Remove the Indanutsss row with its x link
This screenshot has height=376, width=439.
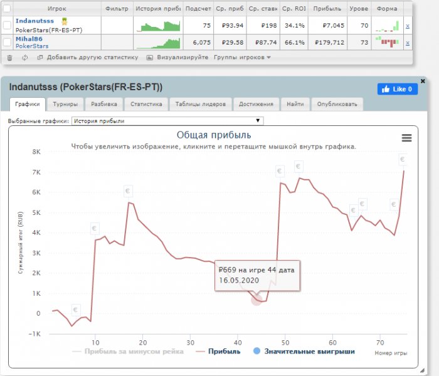click(408, 26)
